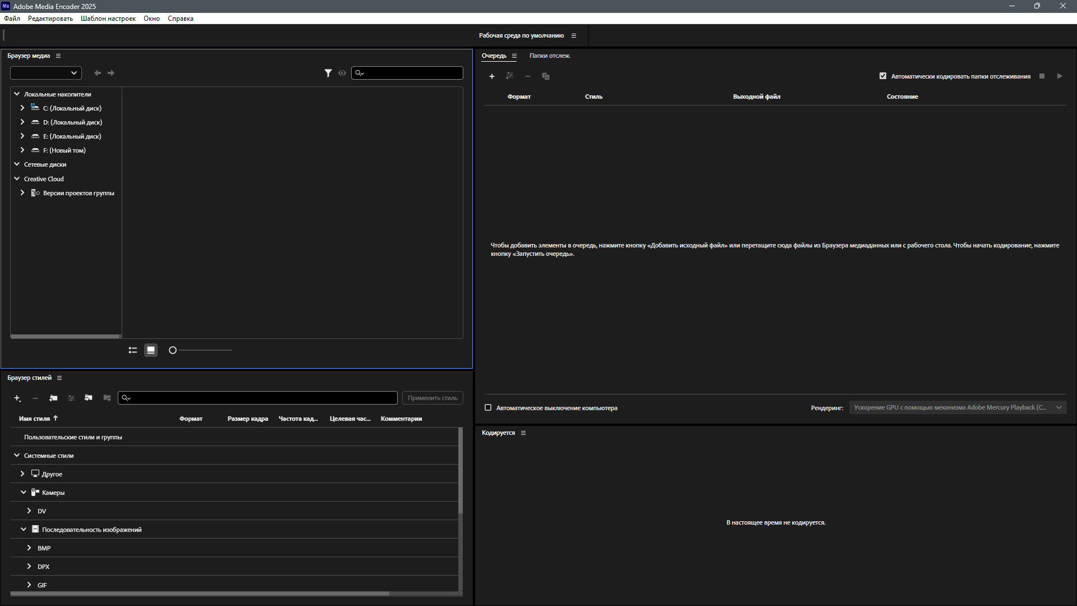Open the Окно menu
Image resolution: width=1077 pixels, height=606 pixels.
point(151,19)
